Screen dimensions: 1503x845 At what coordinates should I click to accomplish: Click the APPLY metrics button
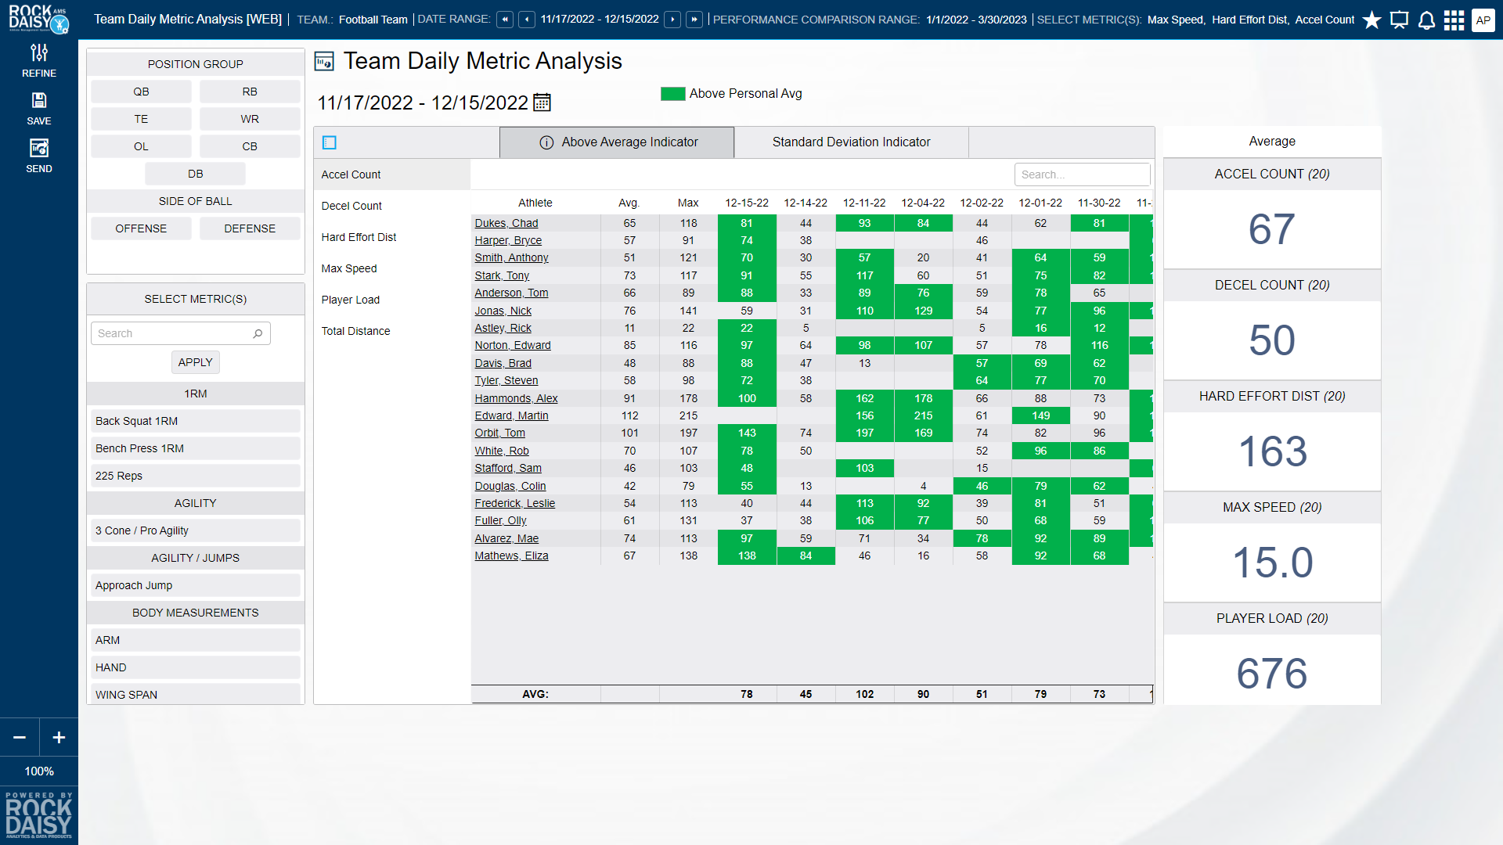[195, 362]
